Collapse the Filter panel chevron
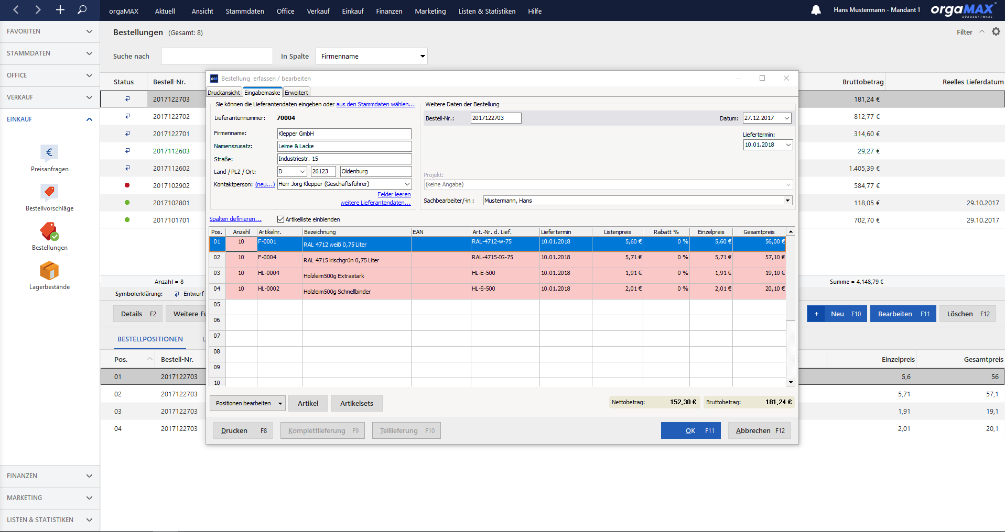Viewport: 1005px width, 532px height. click(x=982, y=32)
